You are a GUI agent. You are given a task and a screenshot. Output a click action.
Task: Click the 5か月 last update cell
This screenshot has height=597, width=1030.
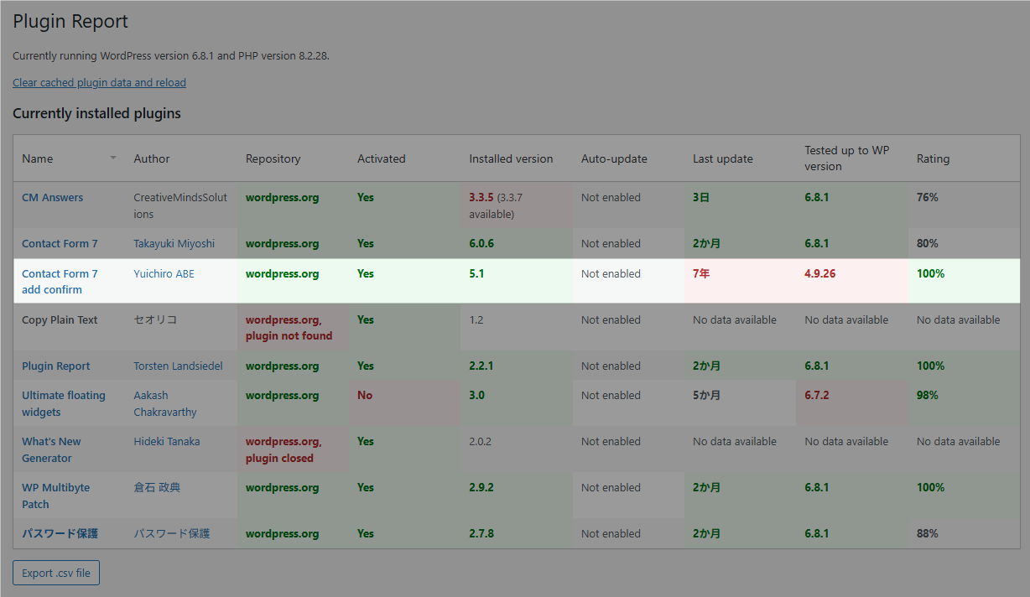click(741, 403)
